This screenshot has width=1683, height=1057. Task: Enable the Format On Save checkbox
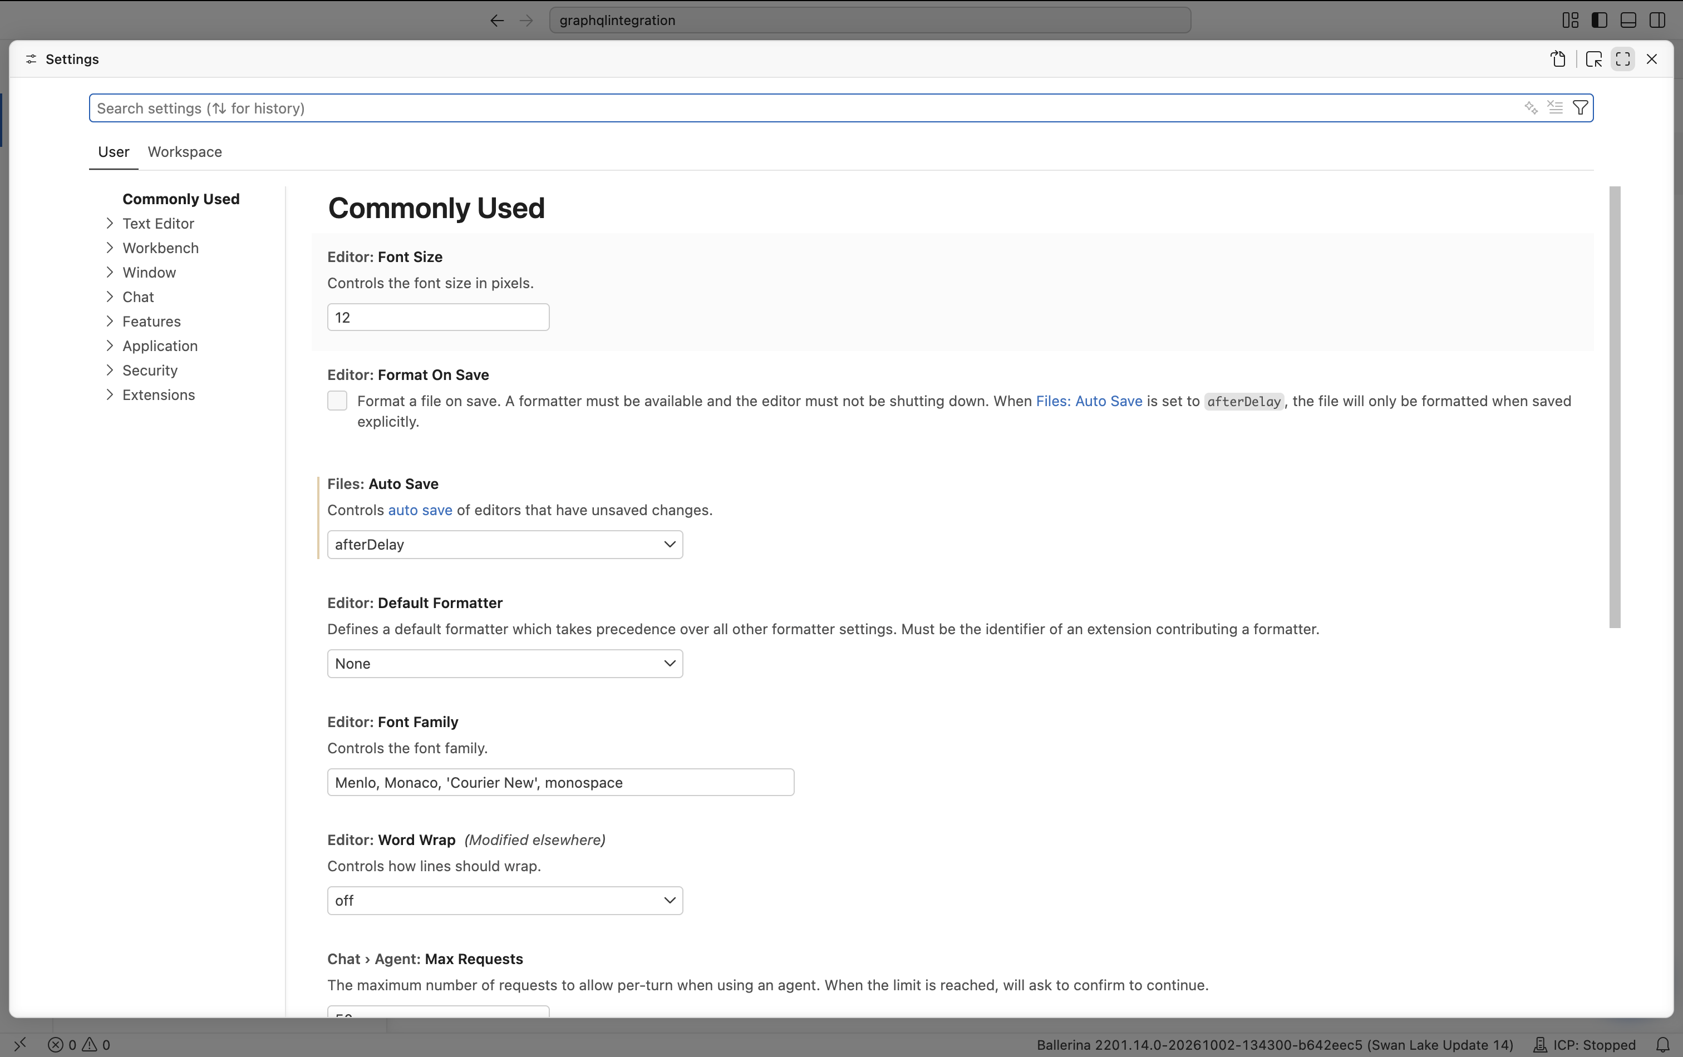337,401
